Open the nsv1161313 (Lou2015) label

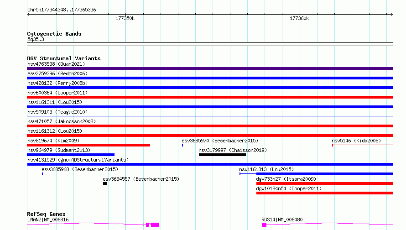(x=266, y=169)
